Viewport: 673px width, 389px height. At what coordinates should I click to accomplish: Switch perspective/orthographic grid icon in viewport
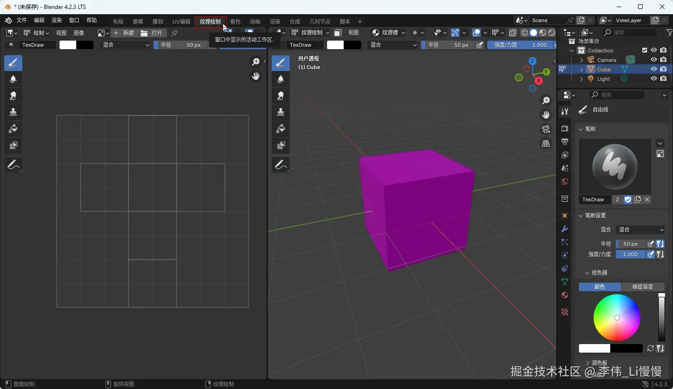click(546, 143)
